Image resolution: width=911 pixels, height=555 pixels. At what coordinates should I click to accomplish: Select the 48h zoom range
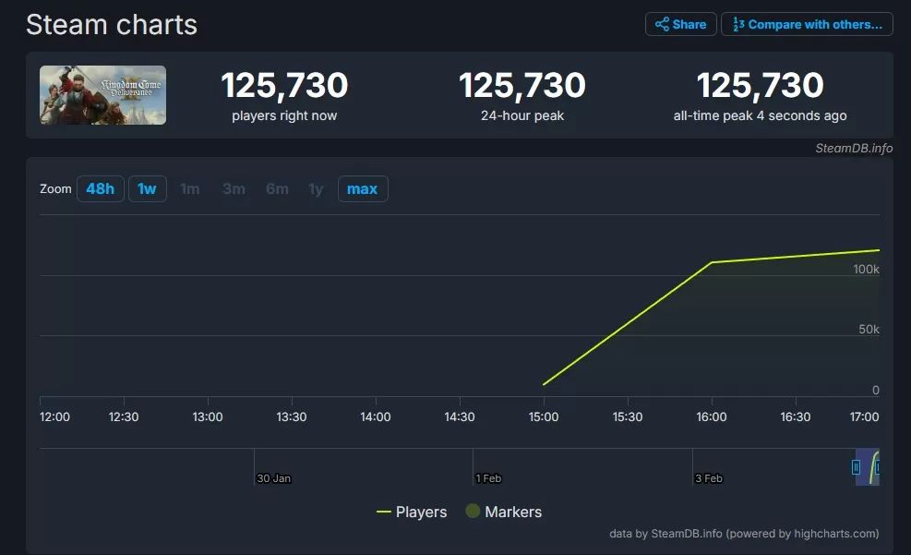(x=100, y=189)
